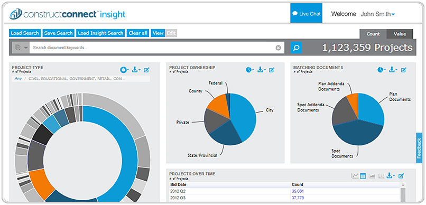Click the search magnifier button
The image size is (426, 205).
[x=296, y=48]
